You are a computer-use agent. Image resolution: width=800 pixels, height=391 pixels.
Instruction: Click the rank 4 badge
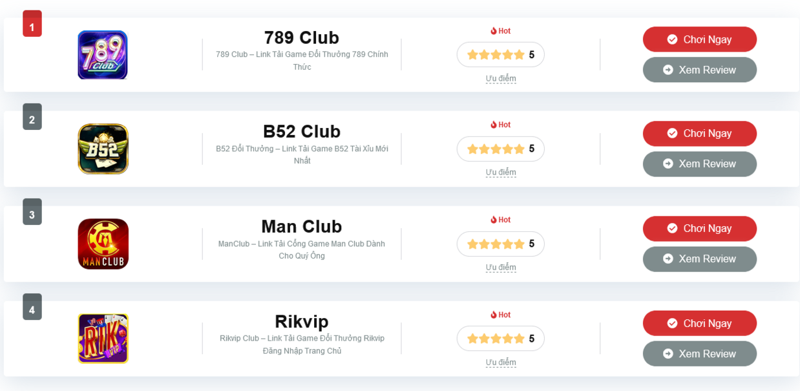pyautogui.click(x=32, y=310)
